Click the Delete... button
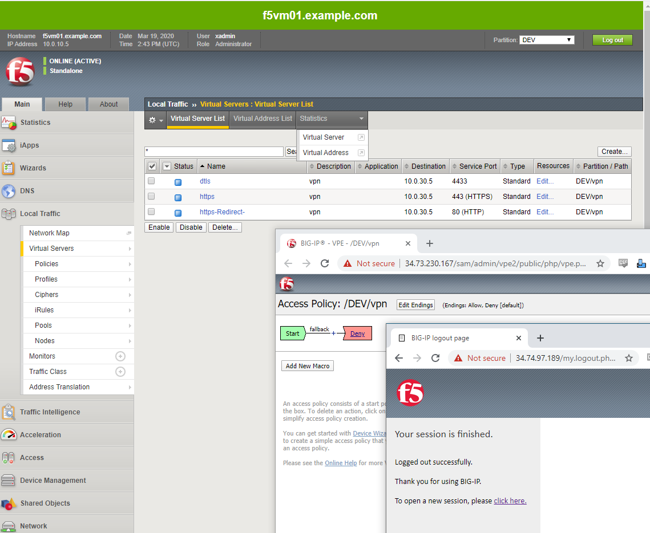 (225, 227)
